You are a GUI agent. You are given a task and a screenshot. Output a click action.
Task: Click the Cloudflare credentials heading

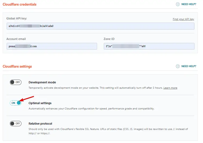20,4
